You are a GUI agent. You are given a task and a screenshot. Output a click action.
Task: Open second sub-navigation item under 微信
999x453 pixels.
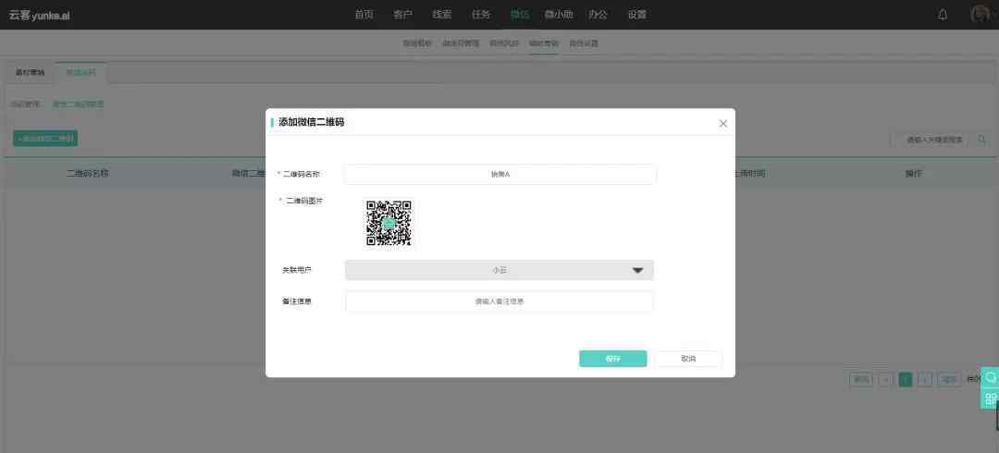click(461, 43)
